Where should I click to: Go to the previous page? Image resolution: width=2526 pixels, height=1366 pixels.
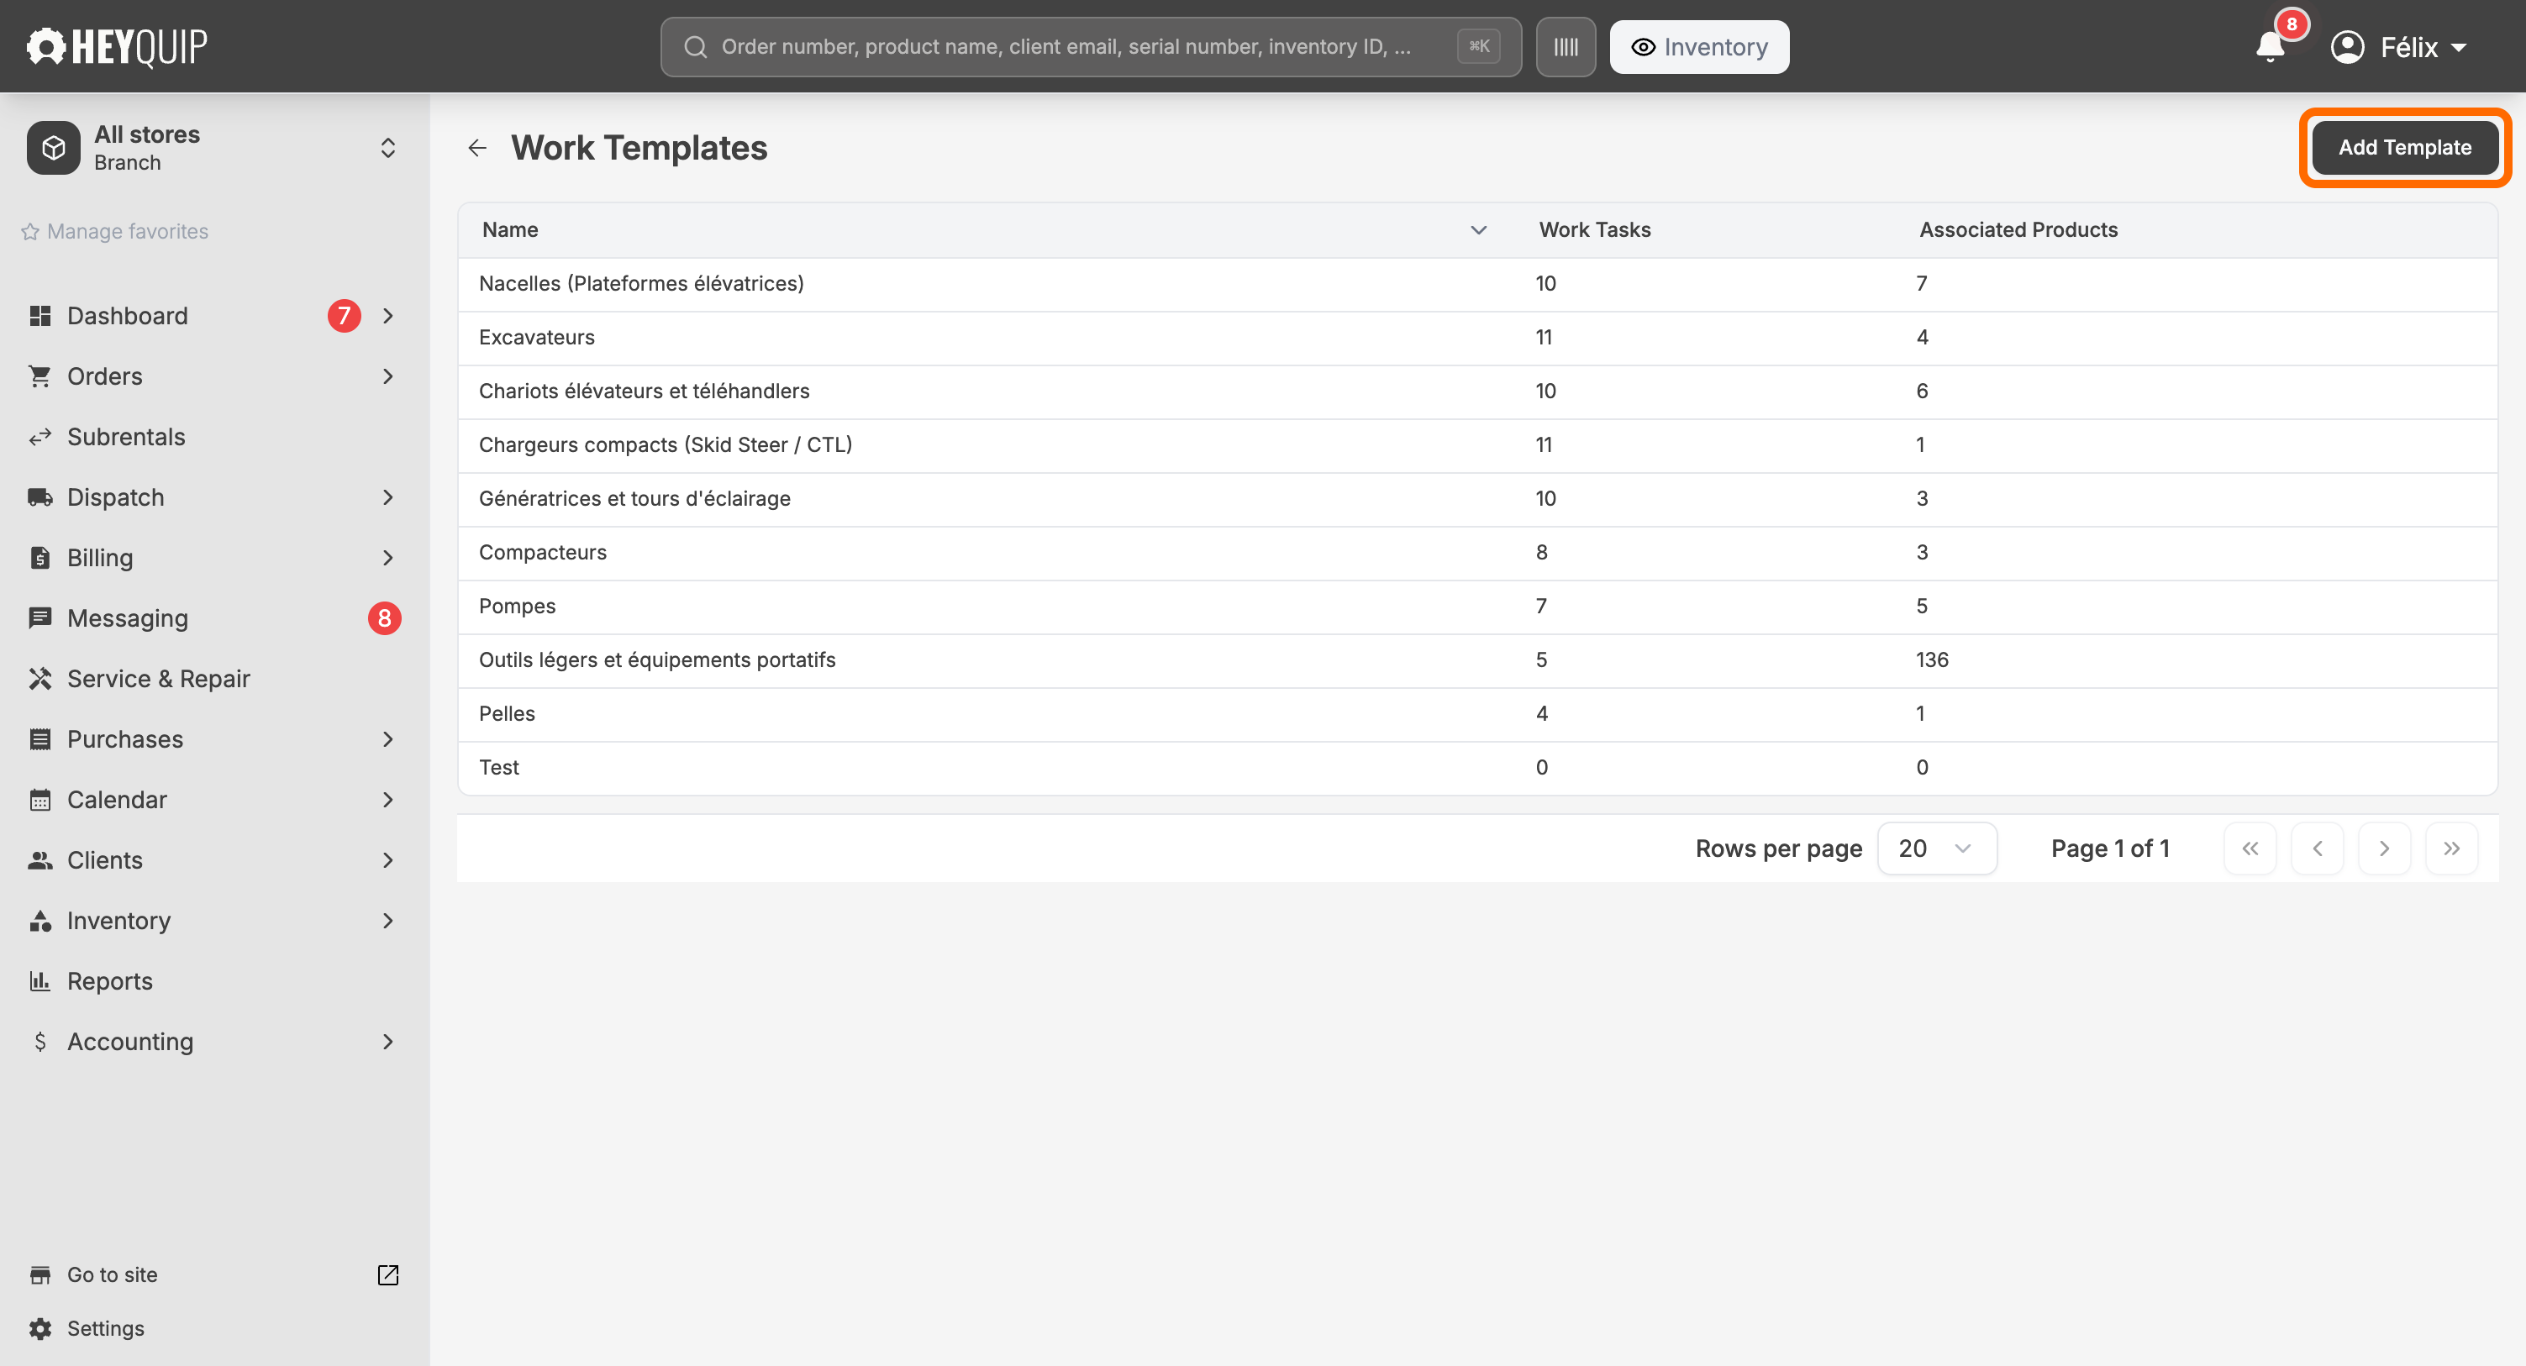2316,848
